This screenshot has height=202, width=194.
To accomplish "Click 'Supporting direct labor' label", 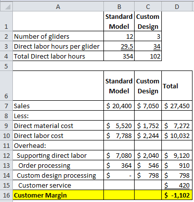I will 58,155.
